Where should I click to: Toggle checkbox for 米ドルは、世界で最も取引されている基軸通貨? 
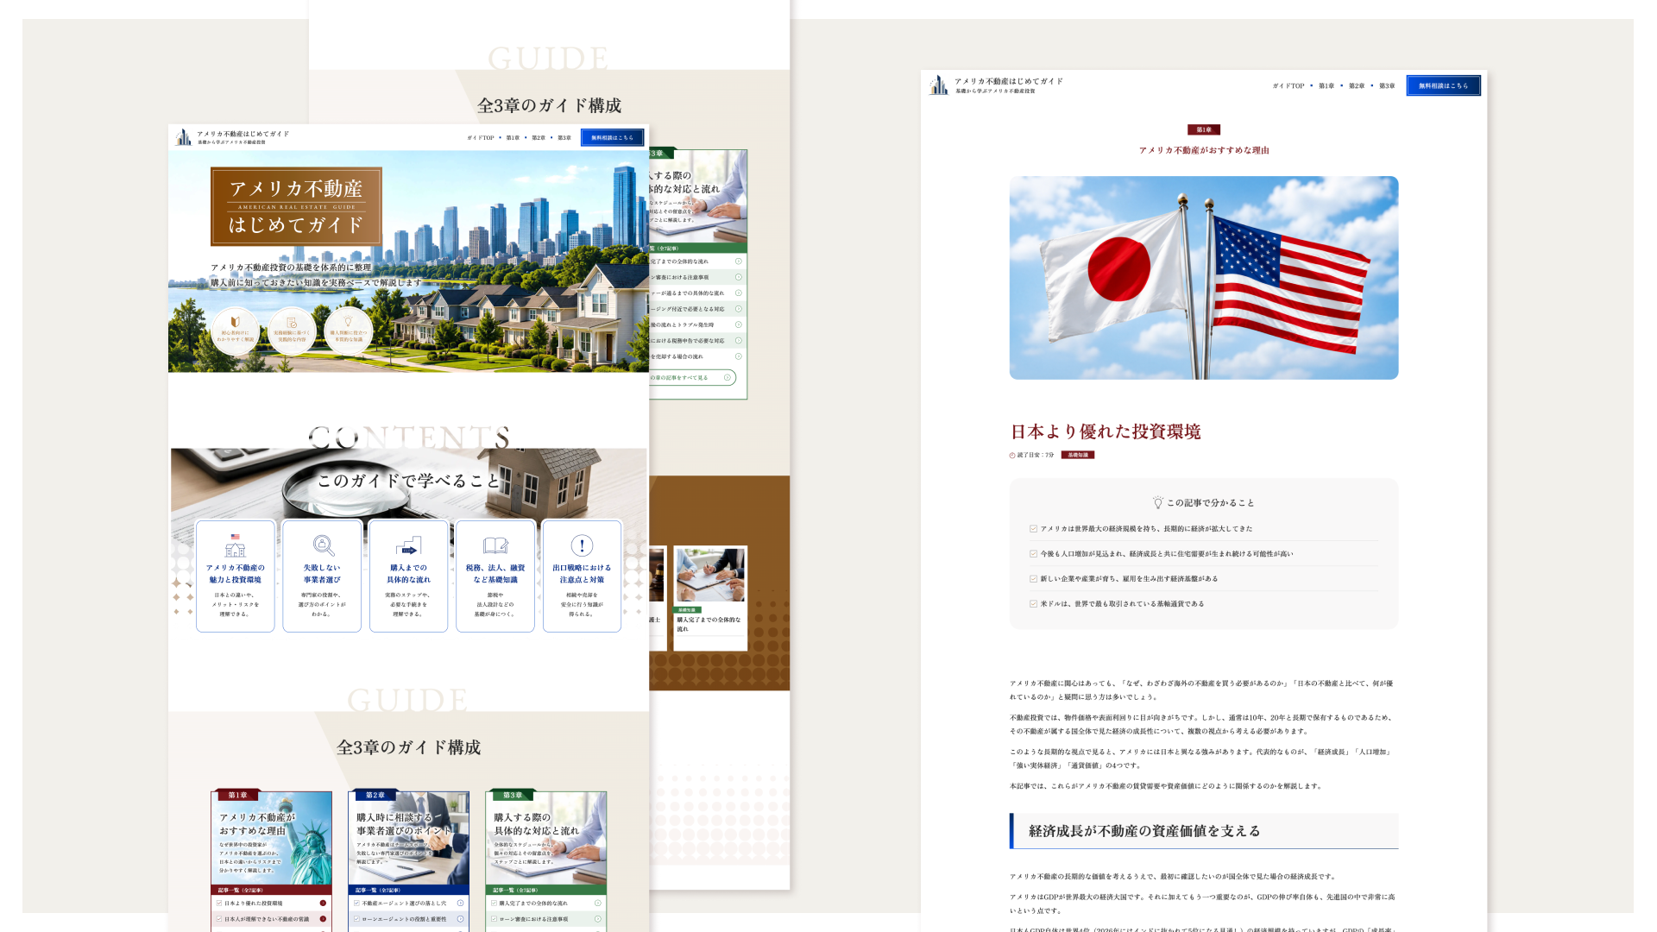click(1033, 604)
